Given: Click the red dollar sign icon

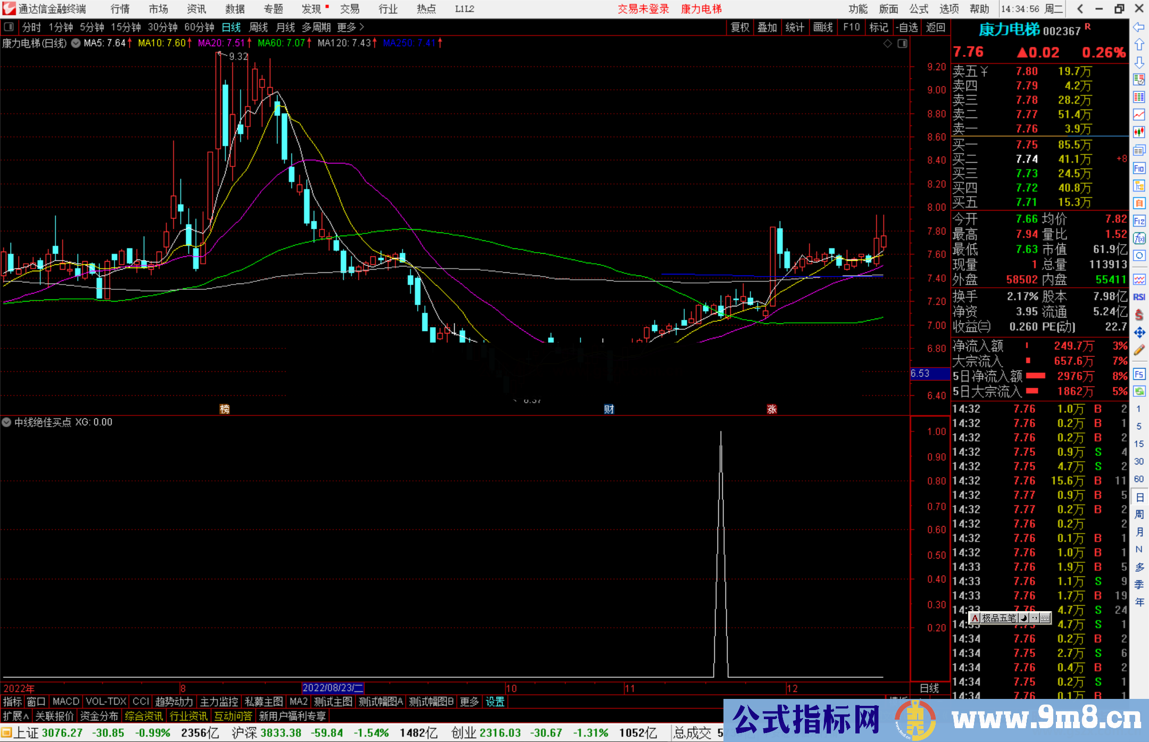Looking at the screenshot, I should [1139, 315].
